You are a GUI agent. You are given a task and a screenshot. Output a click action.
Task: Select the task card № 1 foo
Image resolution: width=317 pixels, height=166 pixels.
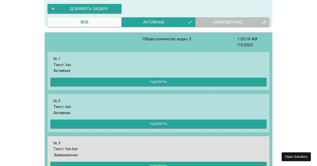point(158,71)
